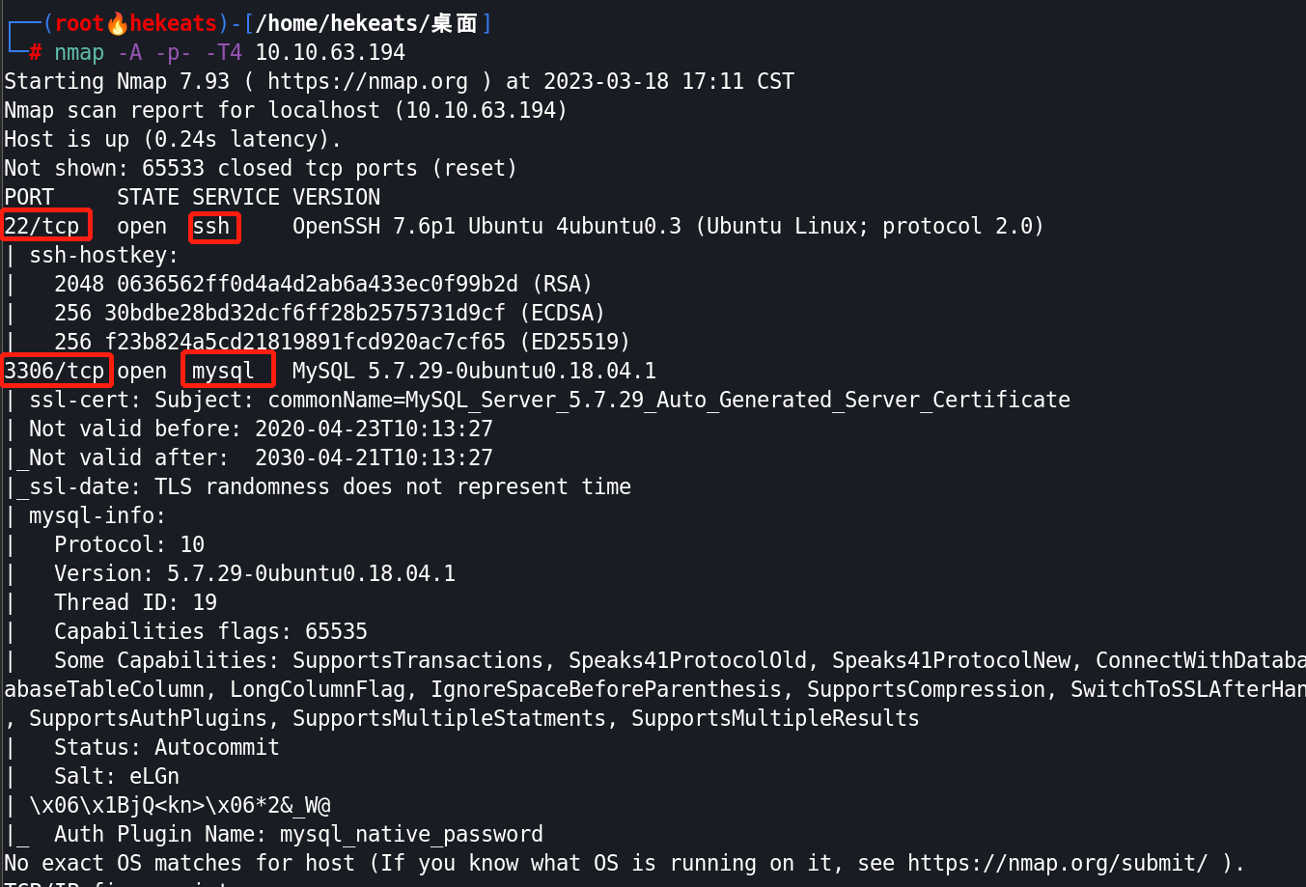This screenshot has height=887, width=1306.
Task: Click the MySQL 5.7.29-0ubuntu0.18.04.1 version text
Action: 474,371
